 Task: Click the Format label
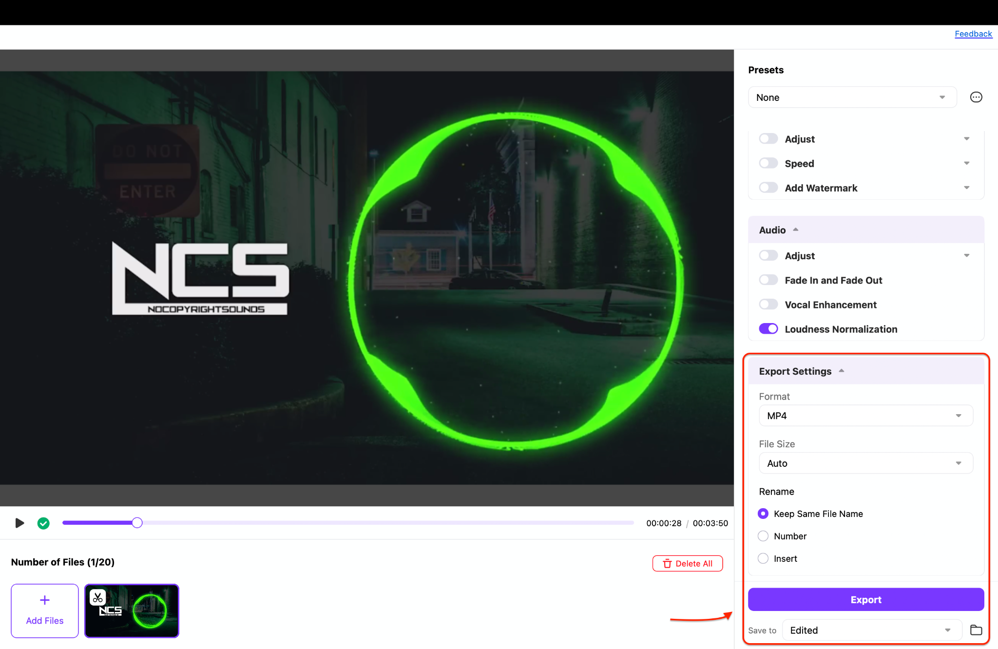[x=774, y=397]
